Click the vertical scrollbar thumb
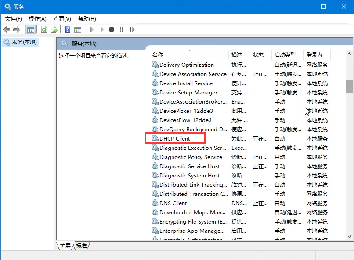The image size is (354, 260). [349, 87]
